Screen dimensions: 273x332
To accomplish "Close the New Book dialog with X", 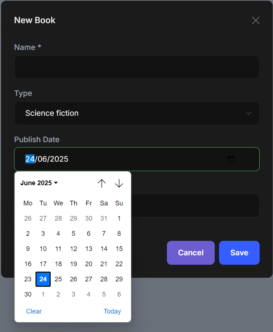I will 256,21.
